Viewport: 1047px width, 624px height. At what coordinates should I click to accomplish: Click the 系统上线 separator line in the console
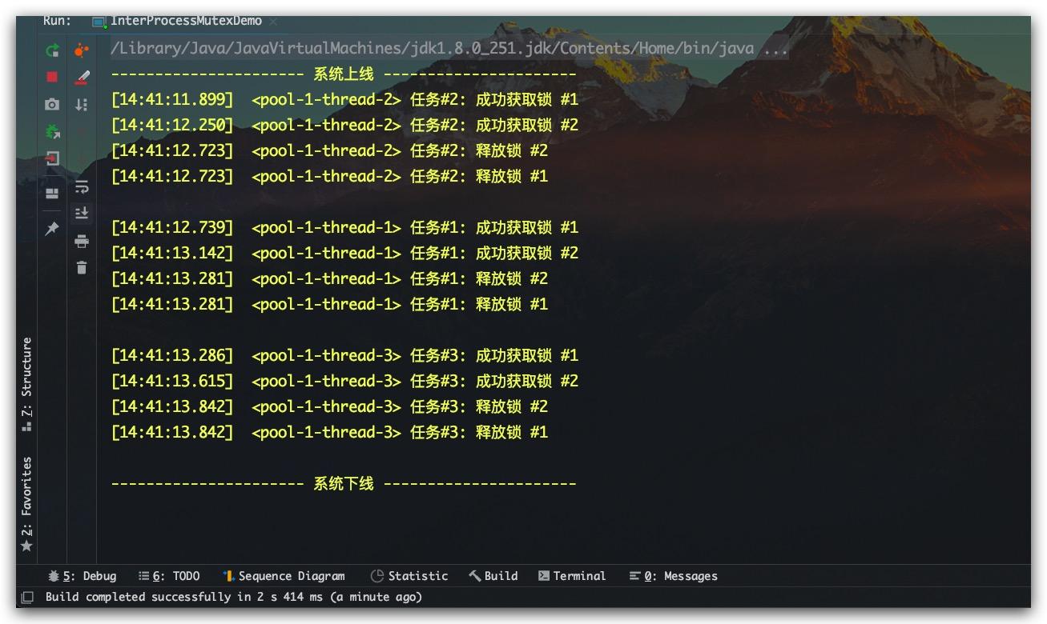pyautogui.click(x=344, y=74)
